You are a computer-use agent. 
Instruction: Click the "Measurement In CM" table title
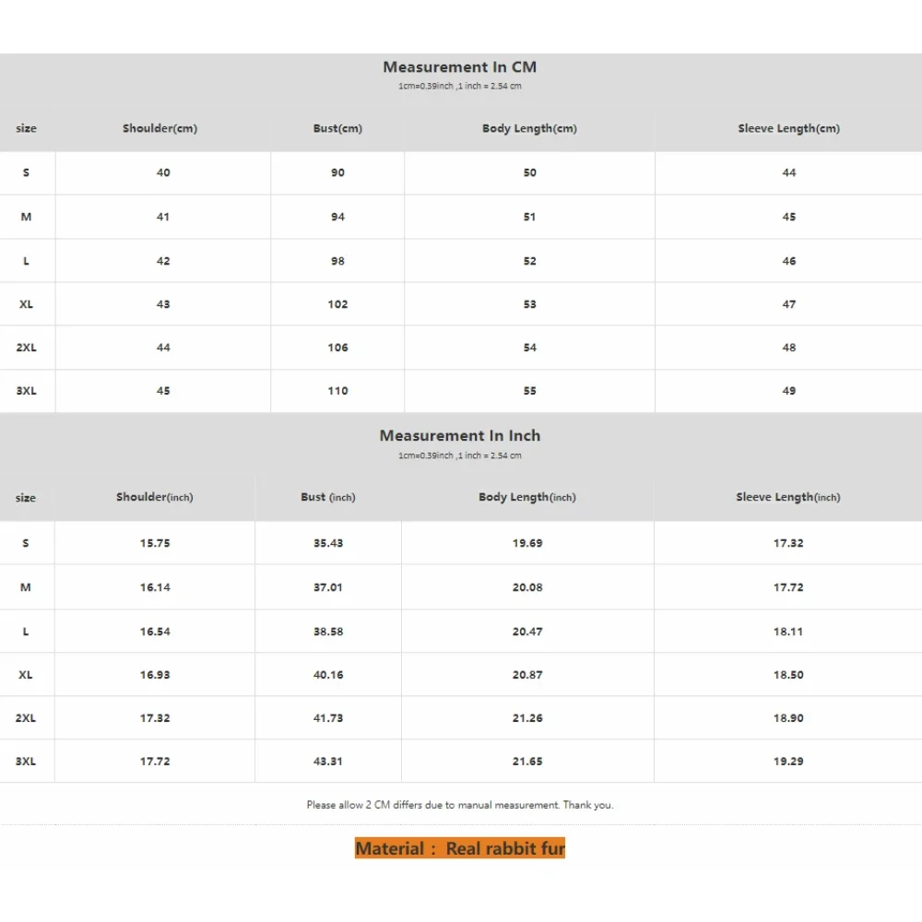459,67
